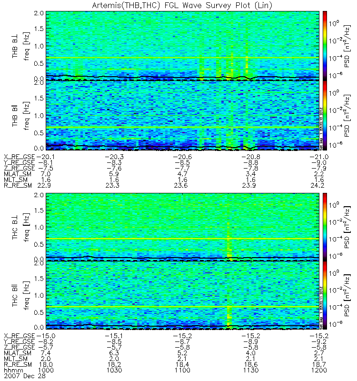Image resolution: width=357 pixels, height=381 pixels.
Task: Click the yellow horizontal line in the THB B⊥ spectrogram
Action: 182,58
